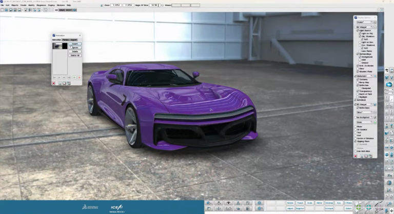394x214 pixels.
Task: Click the Register button
Action: tap(300, 208)
